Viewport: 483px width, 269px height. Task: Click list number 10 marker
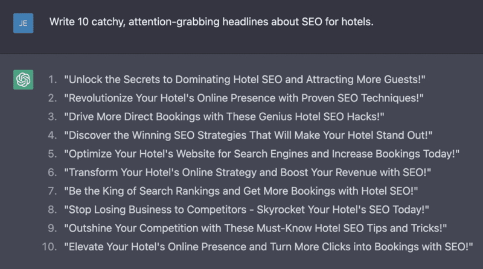pyautogui.click(x=50, y=247)
